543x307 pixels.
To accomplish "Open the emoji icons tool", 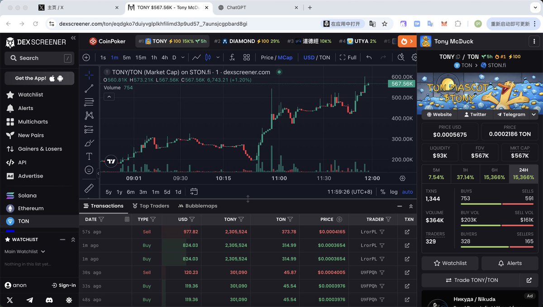I will pyautogui.click(x=89, y=170).
